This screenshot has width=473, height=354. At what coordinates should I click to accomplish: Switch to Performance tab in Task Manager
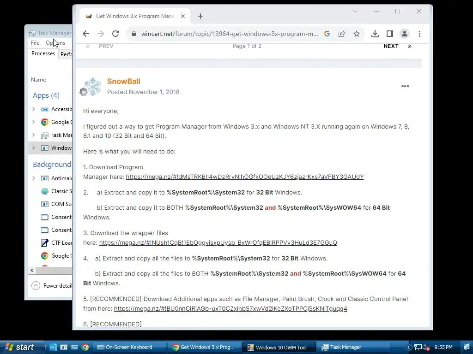click(66, 54)
